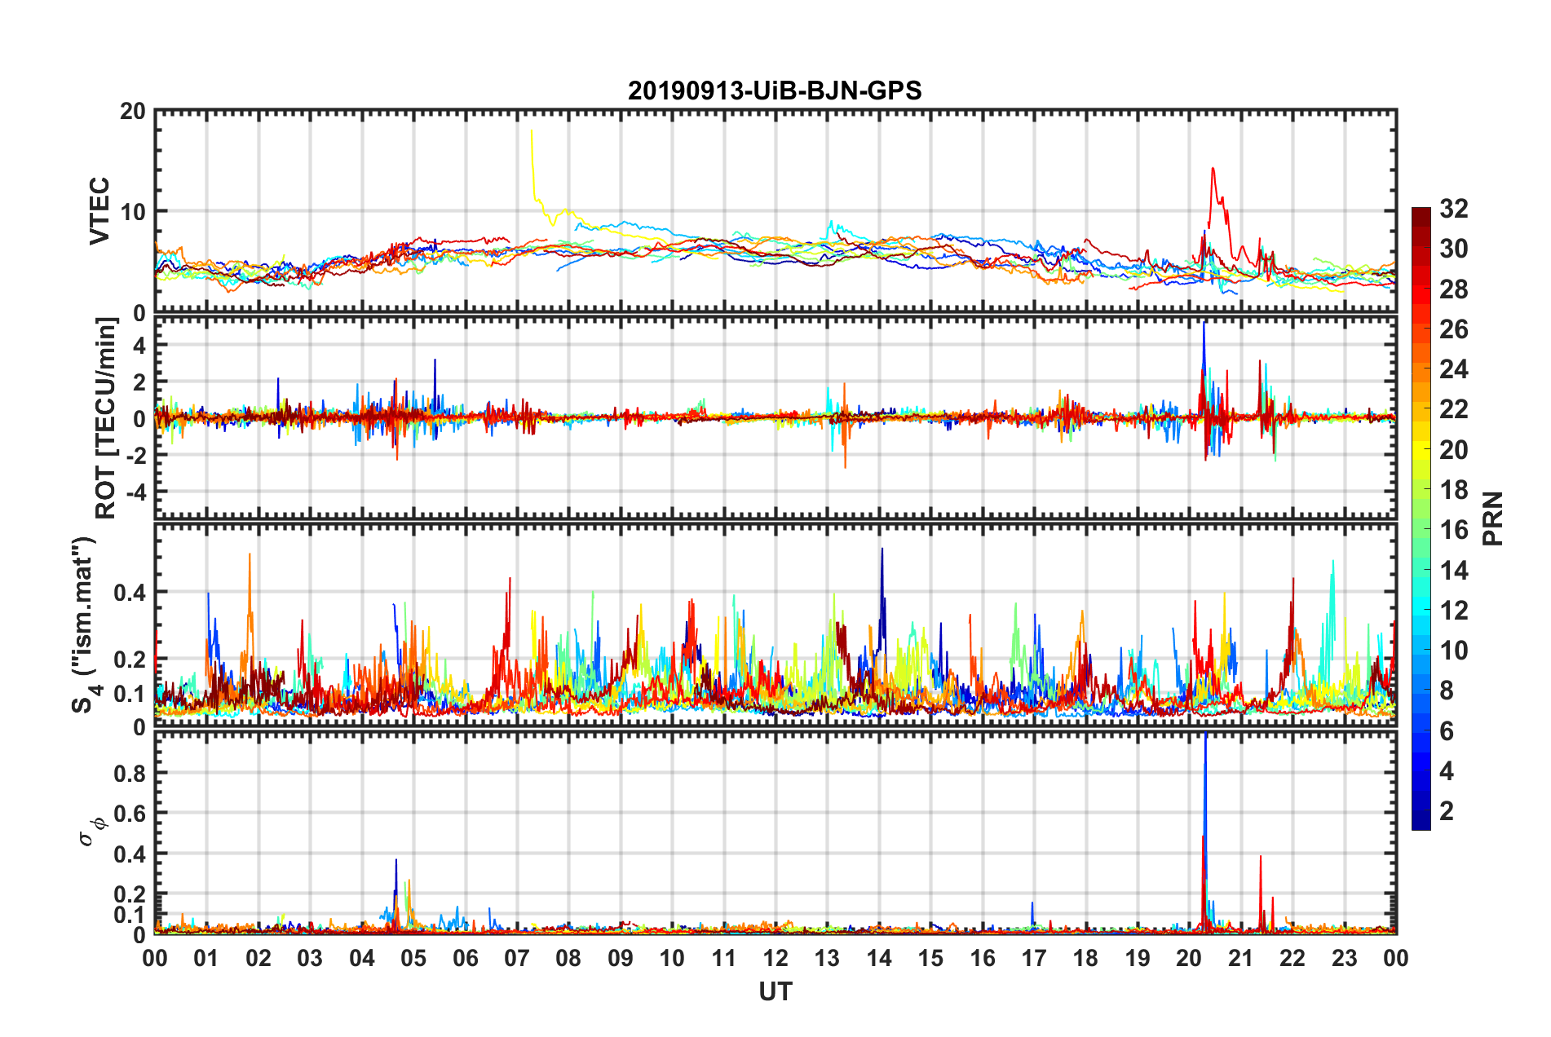This screenshot has height=1037, width=1551.
Task: Select UT axis hour tick 03
Action: 310,958
